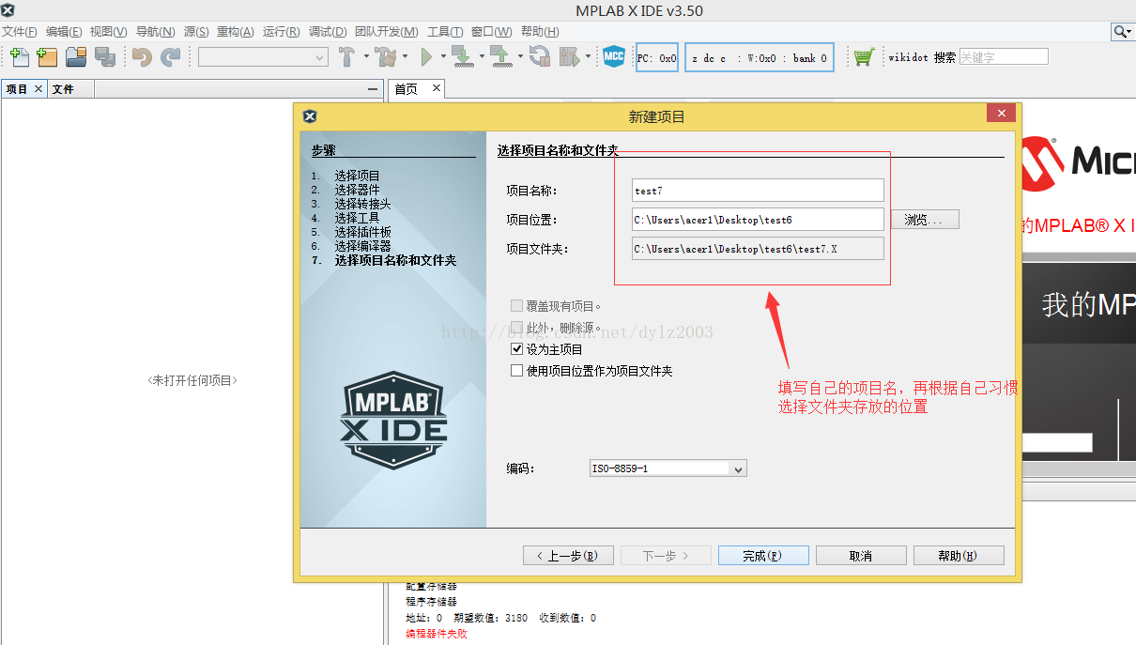Screen dimensions: 1136x645
Task: Click the disabled 覆盖现有项目 checkbox
Action: pos(516,306)
